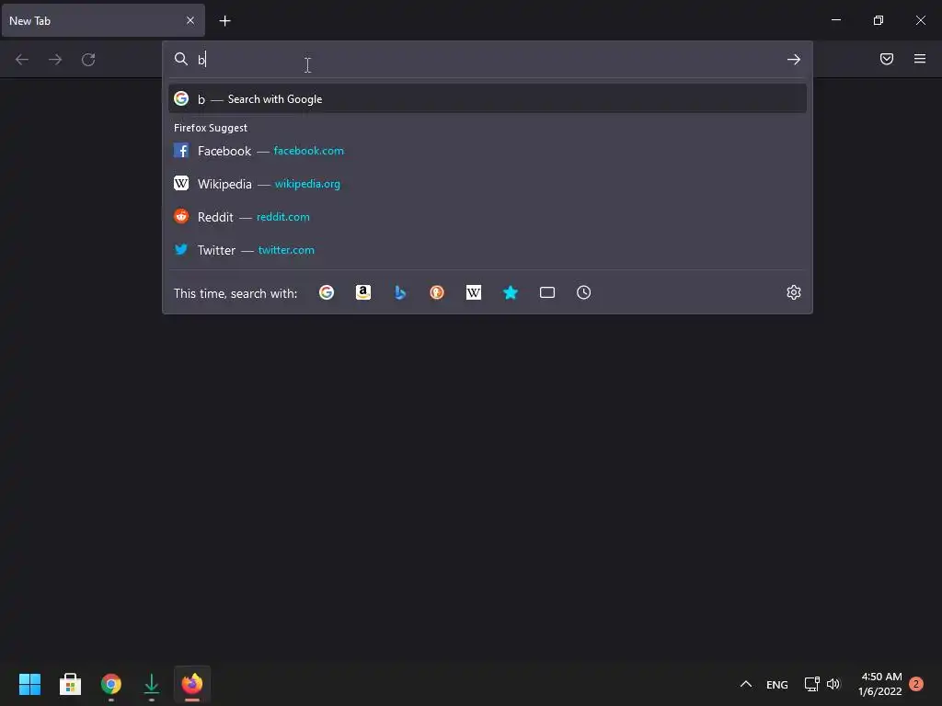This screenshot has height=706, width=942.
Task: Open the clock showing 4:50 AM
Action: pyautogui.click(x=880, y=684)
